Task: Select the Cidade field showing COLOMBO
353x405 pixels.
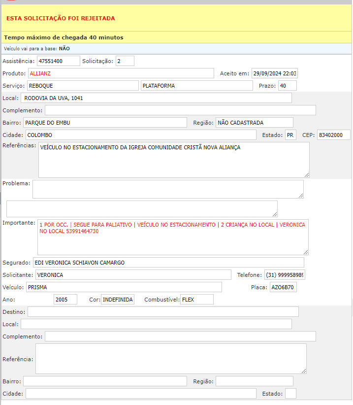Action: click(141, 135)
